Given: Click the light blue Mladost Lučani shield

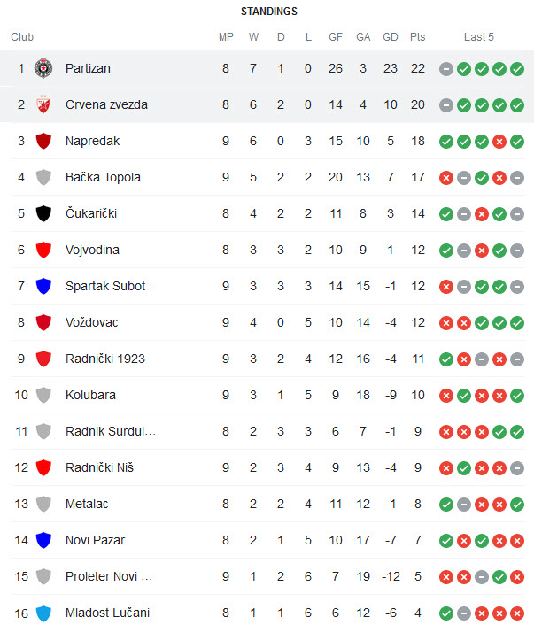Looking at the screenshot, I should 43,613.
